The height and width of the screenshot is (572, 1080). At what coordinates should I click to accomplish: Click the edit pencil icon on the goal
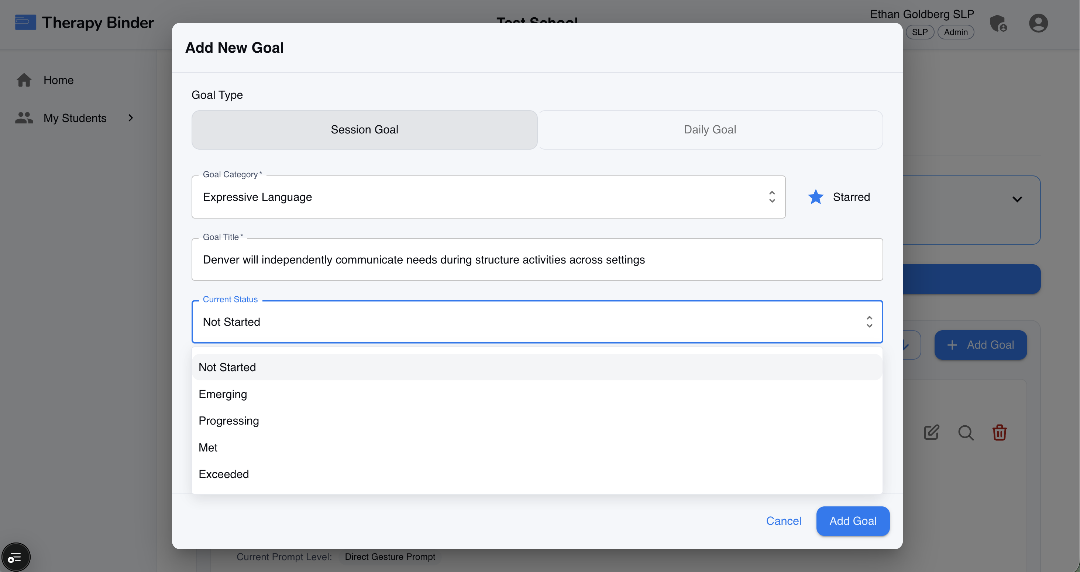tap(932, 433)
